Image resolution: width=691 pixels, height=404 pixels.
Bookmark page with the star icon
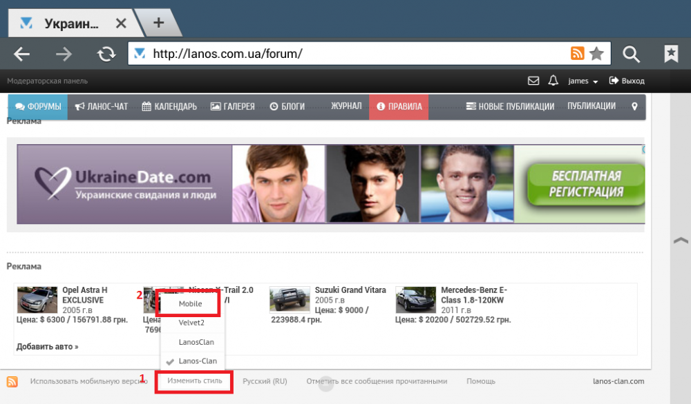[596, 54]
